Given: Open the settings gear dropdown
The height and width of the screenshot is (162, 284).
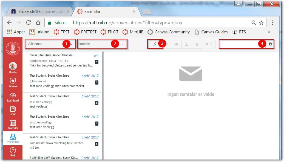Looking at the screenshot, I should [209, 44].
